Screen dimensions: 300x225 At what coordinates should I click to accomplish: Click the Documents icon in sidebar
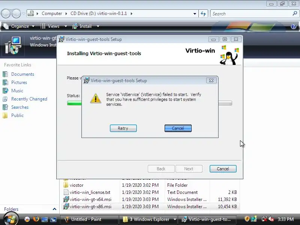(x=5, y=74)
